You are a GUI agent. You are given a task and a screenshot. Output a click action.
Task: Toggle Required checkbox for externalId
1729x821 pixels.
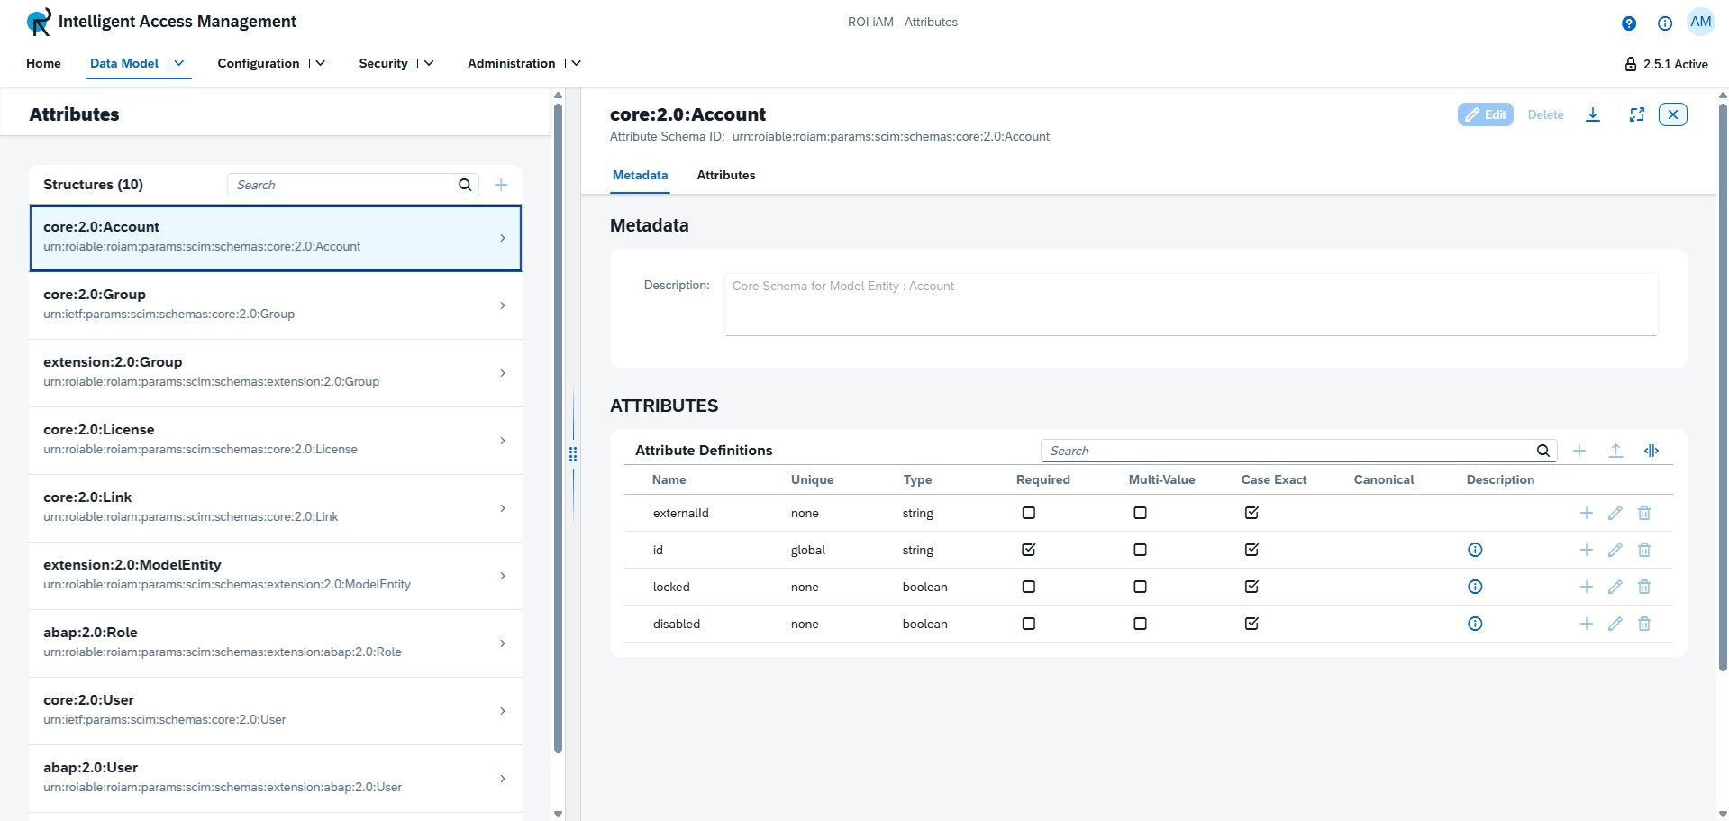tap(1028, 513)
